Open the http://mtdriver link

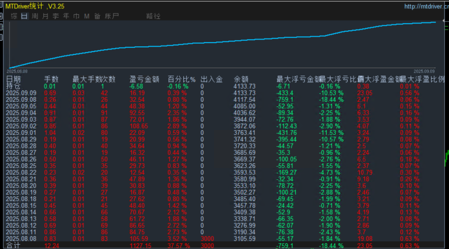(426, 7)
